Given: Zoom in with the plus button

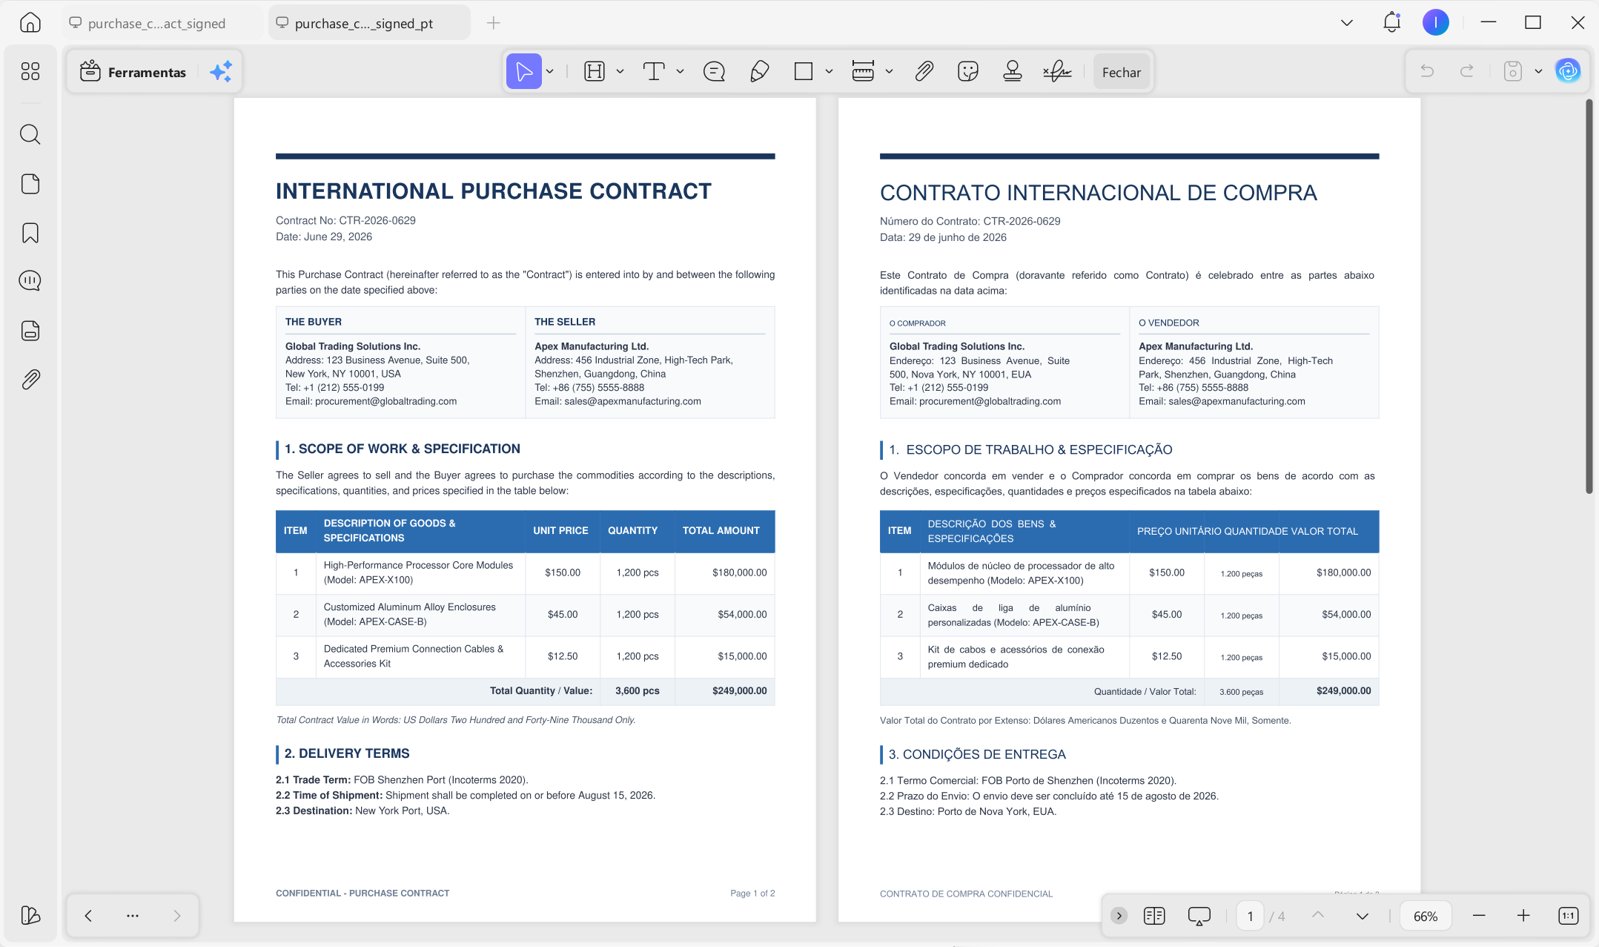Looking at the screenshot, I should pos(1523,916).
